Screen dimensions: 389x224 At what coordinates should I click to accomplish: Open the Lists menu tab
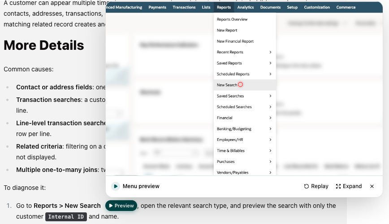click(206, 7)
